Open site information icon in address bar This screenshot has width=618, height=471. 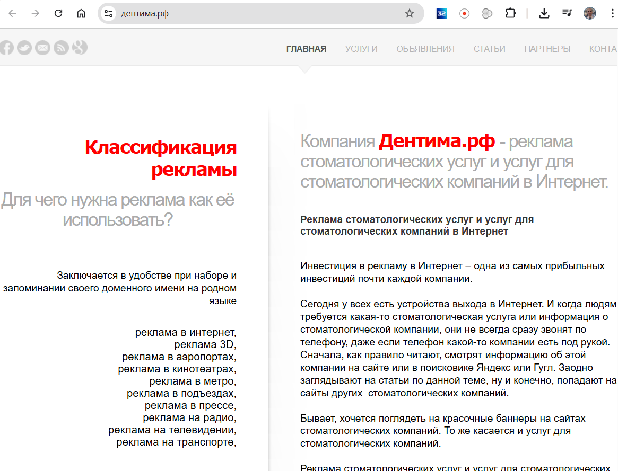(x=108, y=13)
